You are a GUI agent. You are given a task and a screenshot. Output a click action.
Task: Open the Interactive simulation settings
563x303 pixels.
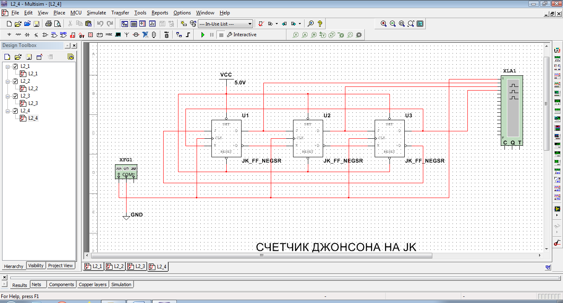click(242, 35)
